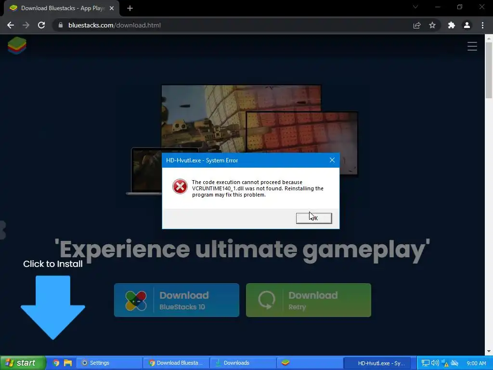
Task: Switch to Downloads taskbar window
Action: tap(243, 363)
